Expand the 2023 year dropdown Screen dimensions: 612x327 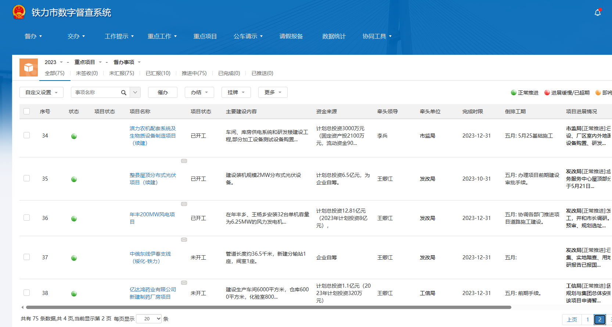(x=54, y=62)
